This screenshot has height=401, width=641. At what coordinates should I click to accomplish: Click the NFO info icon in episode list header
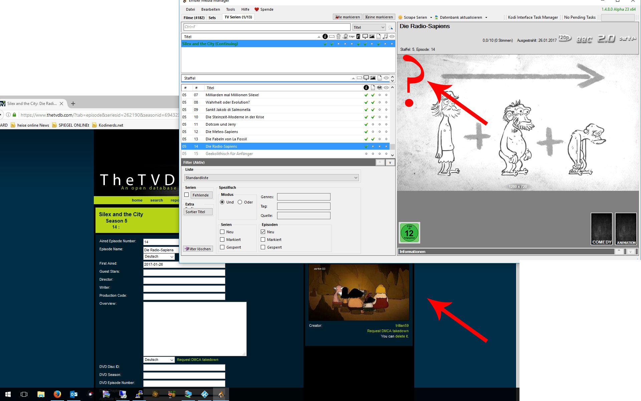click(366, 88)
